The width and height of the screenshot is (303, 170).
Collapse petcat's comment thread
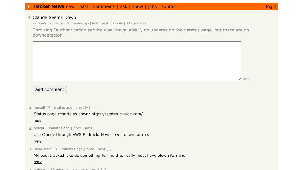(x=96, y=128)
